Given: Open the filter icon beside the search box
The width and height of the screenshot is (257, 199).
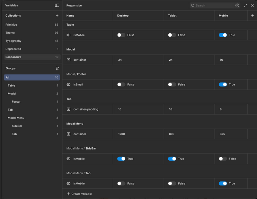Looking at the screenshot, I should (x=237, y=5).
